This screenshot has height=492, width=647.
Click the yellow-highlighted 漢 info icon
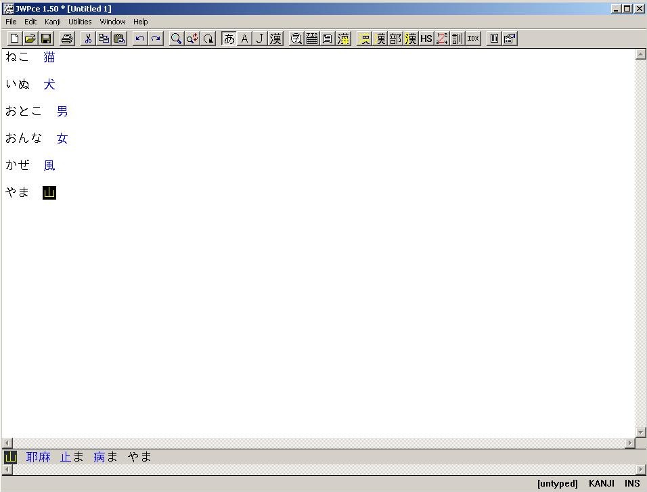point(343,39)
